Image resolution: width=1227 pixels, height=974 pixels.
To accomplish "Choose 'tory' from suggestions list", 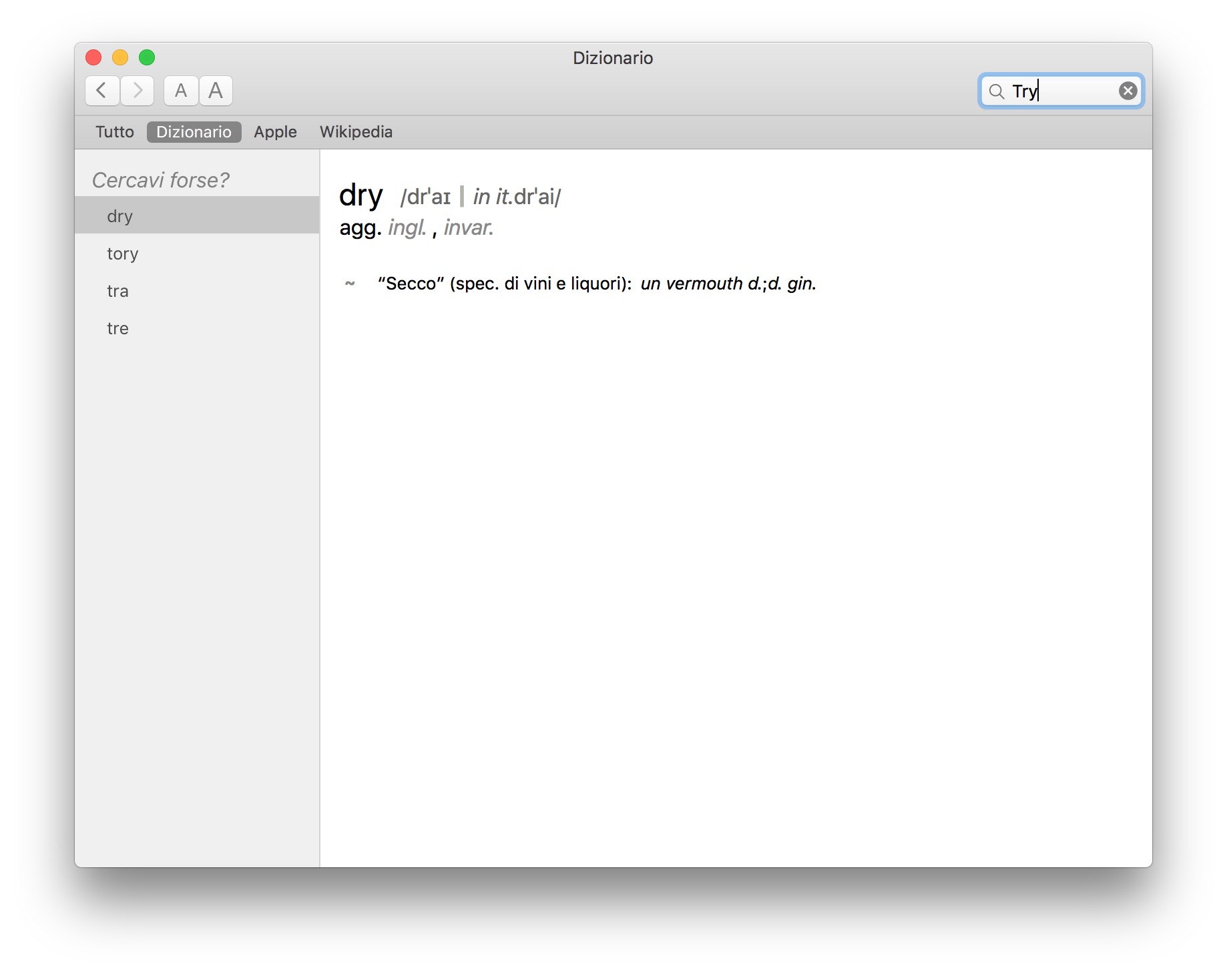I will [x=123, y=254].
